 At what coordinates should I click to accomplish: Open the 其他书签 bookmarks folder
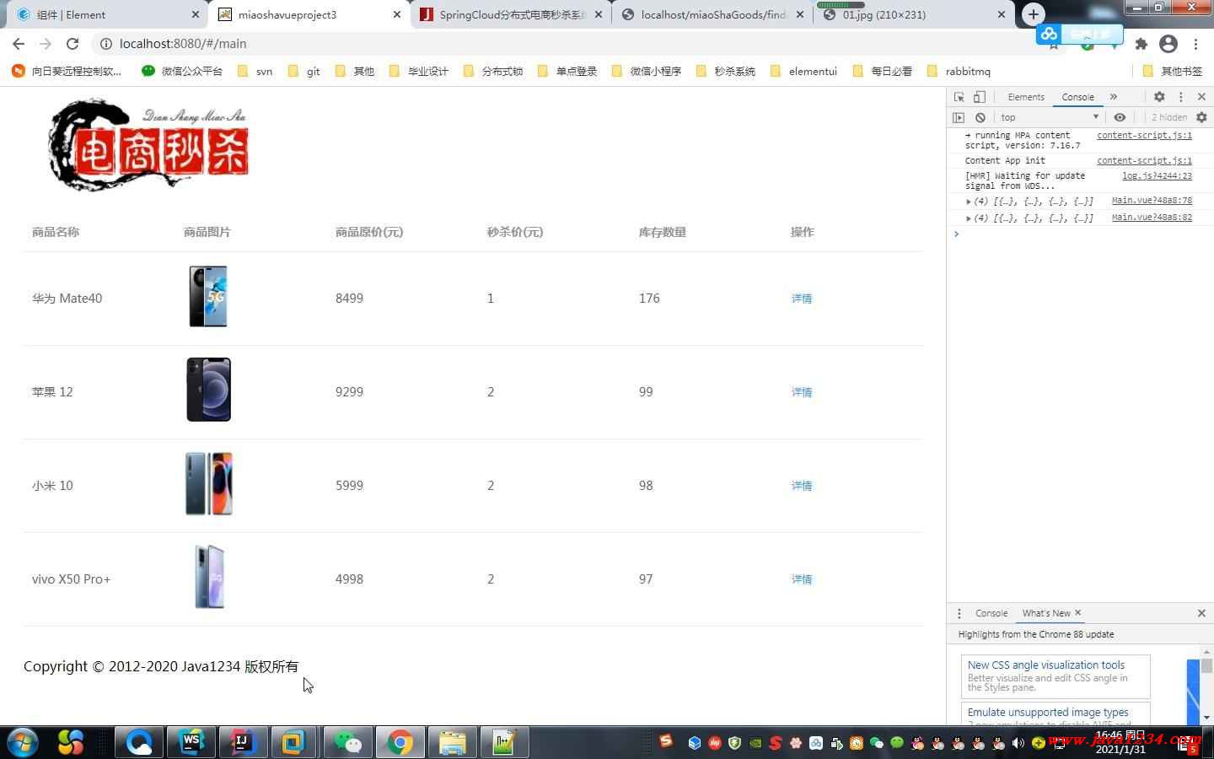[x=1172, y=71]
